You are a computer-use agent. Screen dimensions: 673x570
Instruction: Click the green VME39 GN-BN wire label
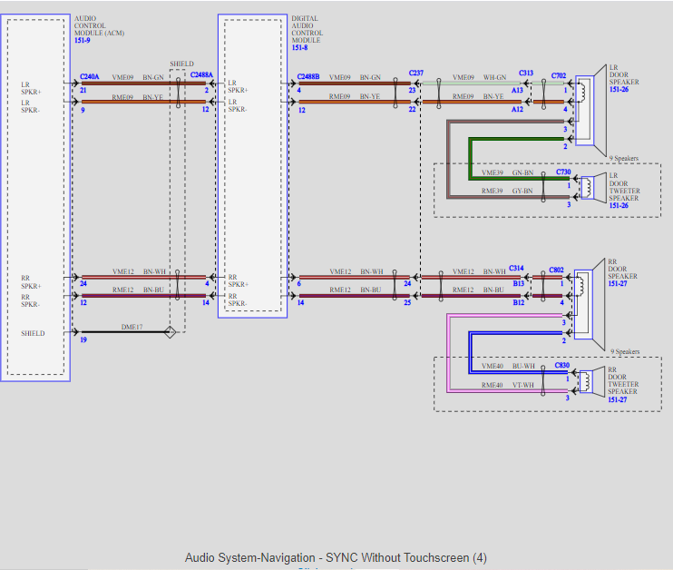coord(507,172)
